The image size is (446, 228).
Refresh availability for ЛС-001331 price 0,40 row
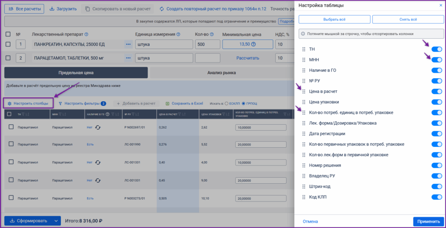pos(98,162)
